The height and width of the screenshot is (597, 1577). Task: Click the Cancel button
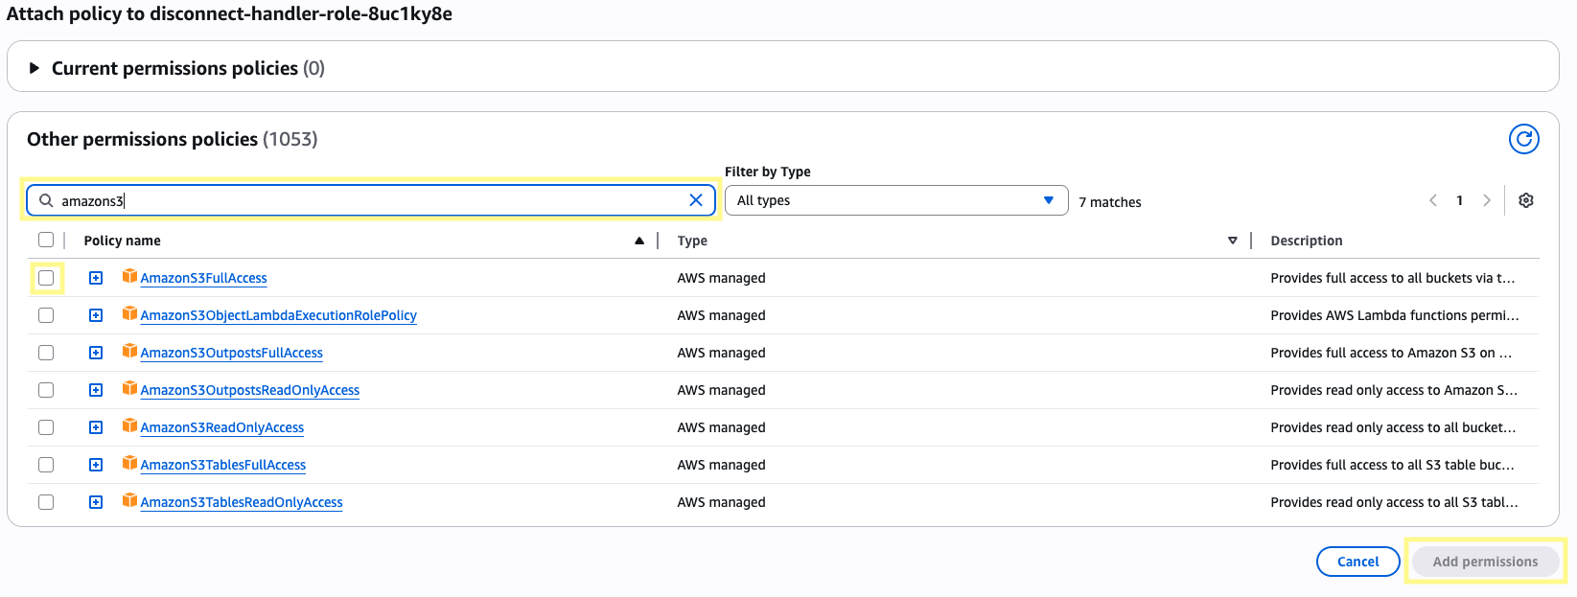point(1357,562)
